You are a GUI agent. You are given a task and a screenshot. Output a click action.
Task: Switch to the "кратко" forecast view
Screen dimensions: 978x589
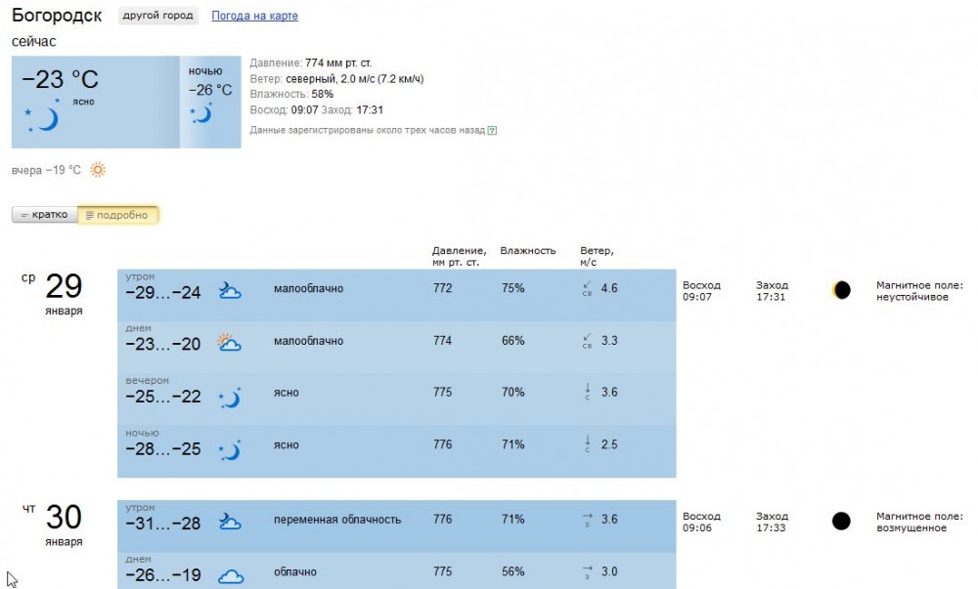pyautogui.click(x=44, y=215)
